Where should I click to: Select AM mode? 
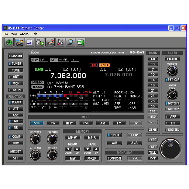click(103, 123)
